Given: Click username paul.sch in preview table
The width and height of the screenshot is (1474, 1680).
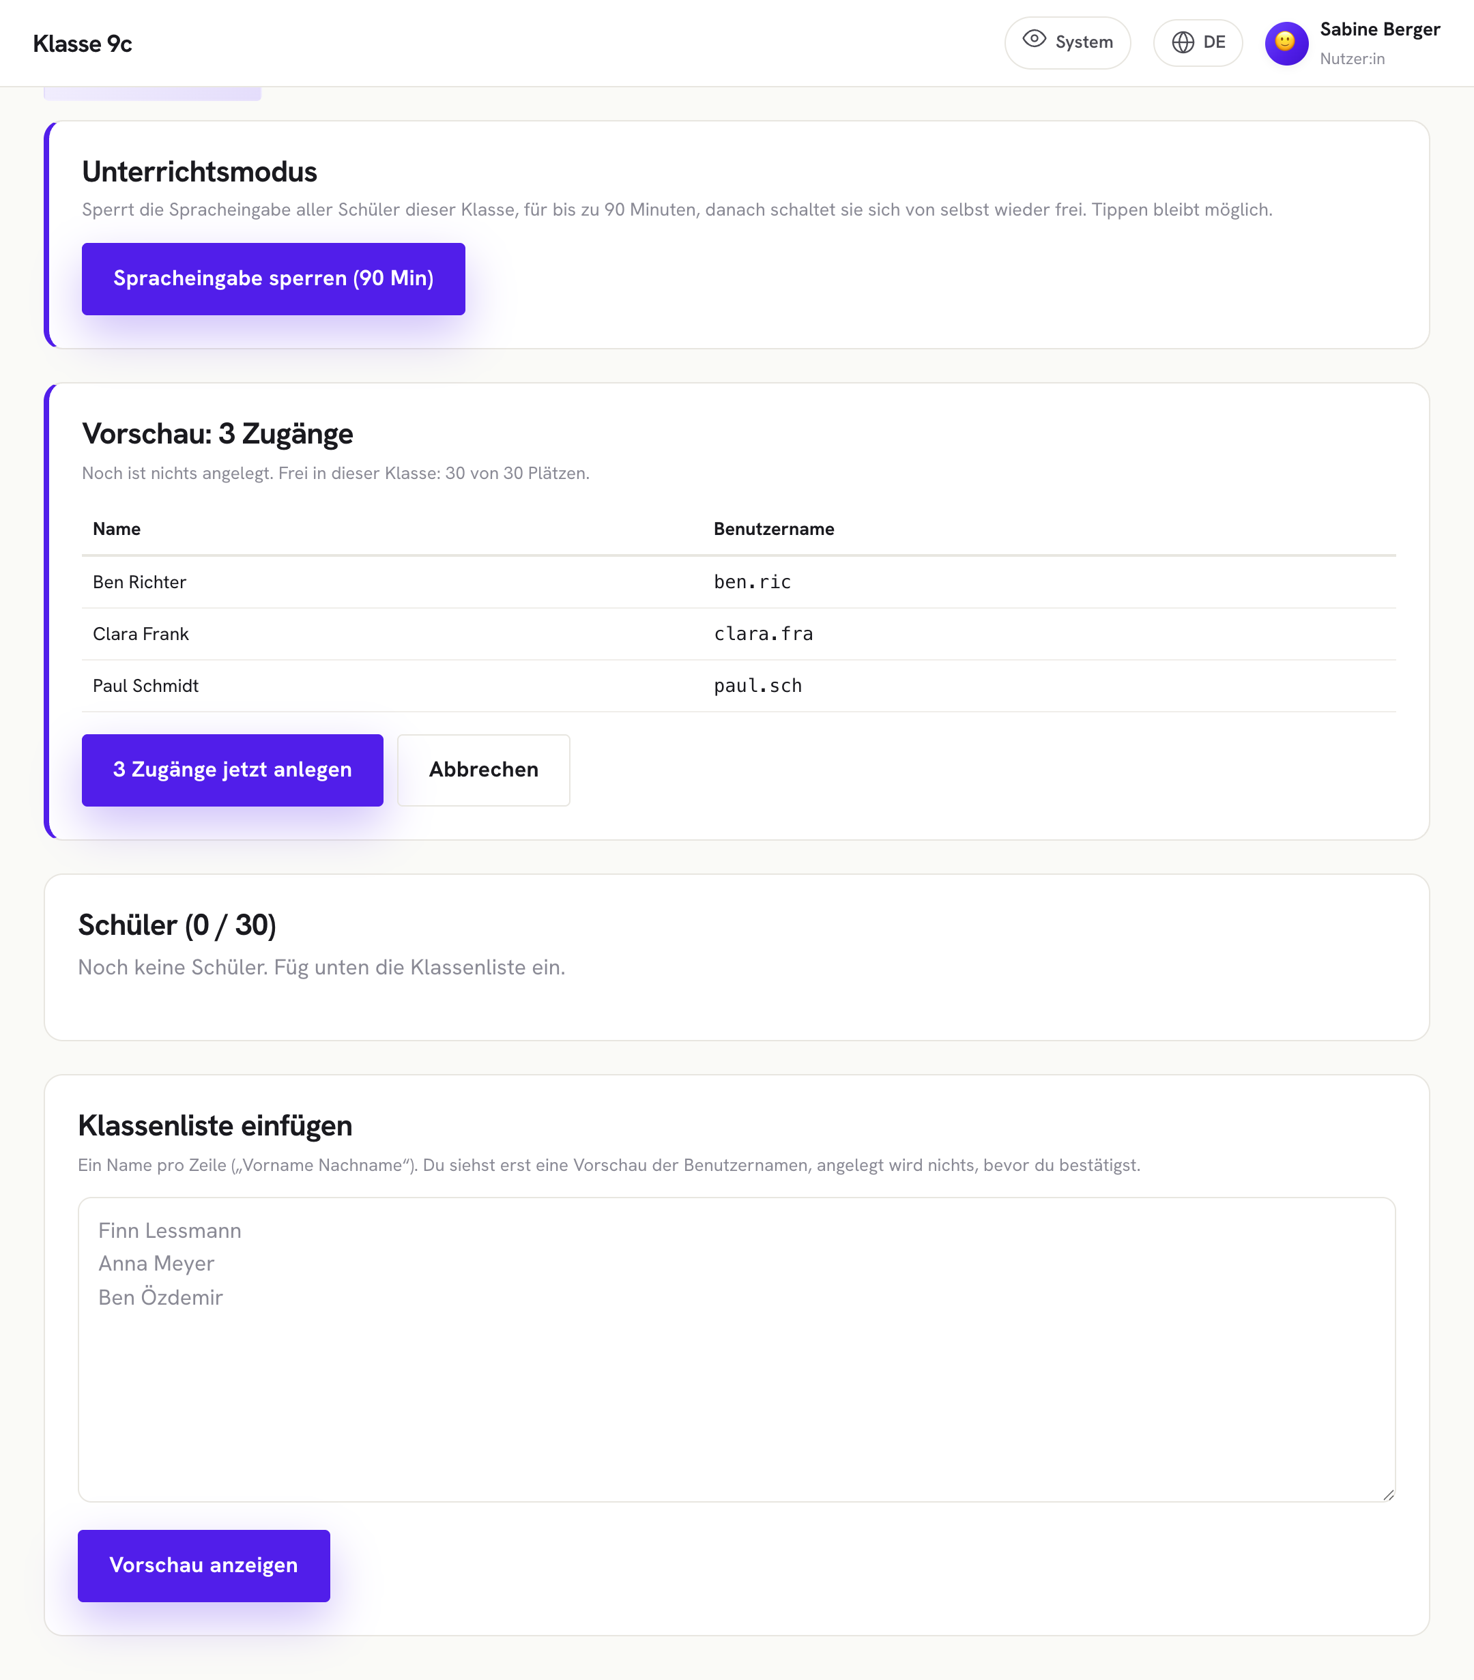Looking at the screenshot, I should click(757, 686).
